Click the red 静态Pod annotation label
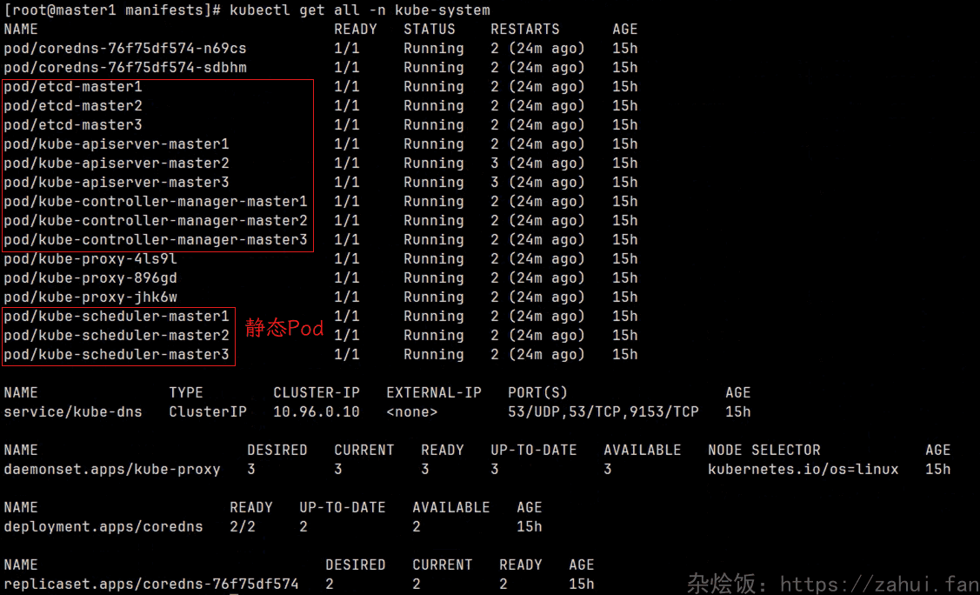This screenshot has width=980, height=595. (283, 329)
